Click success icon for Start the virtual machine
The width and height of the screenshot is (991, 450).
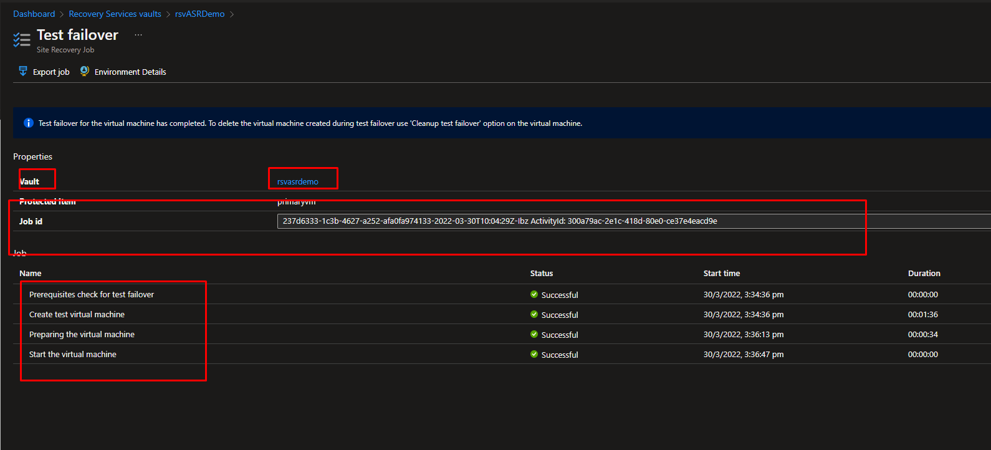(x=534, y=354)
